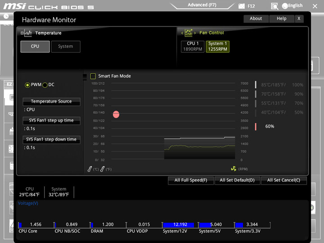Click the Fahrenheit thermometer icon
The width and height of the screenshot is (324, 243).
[x=102, y=169]
